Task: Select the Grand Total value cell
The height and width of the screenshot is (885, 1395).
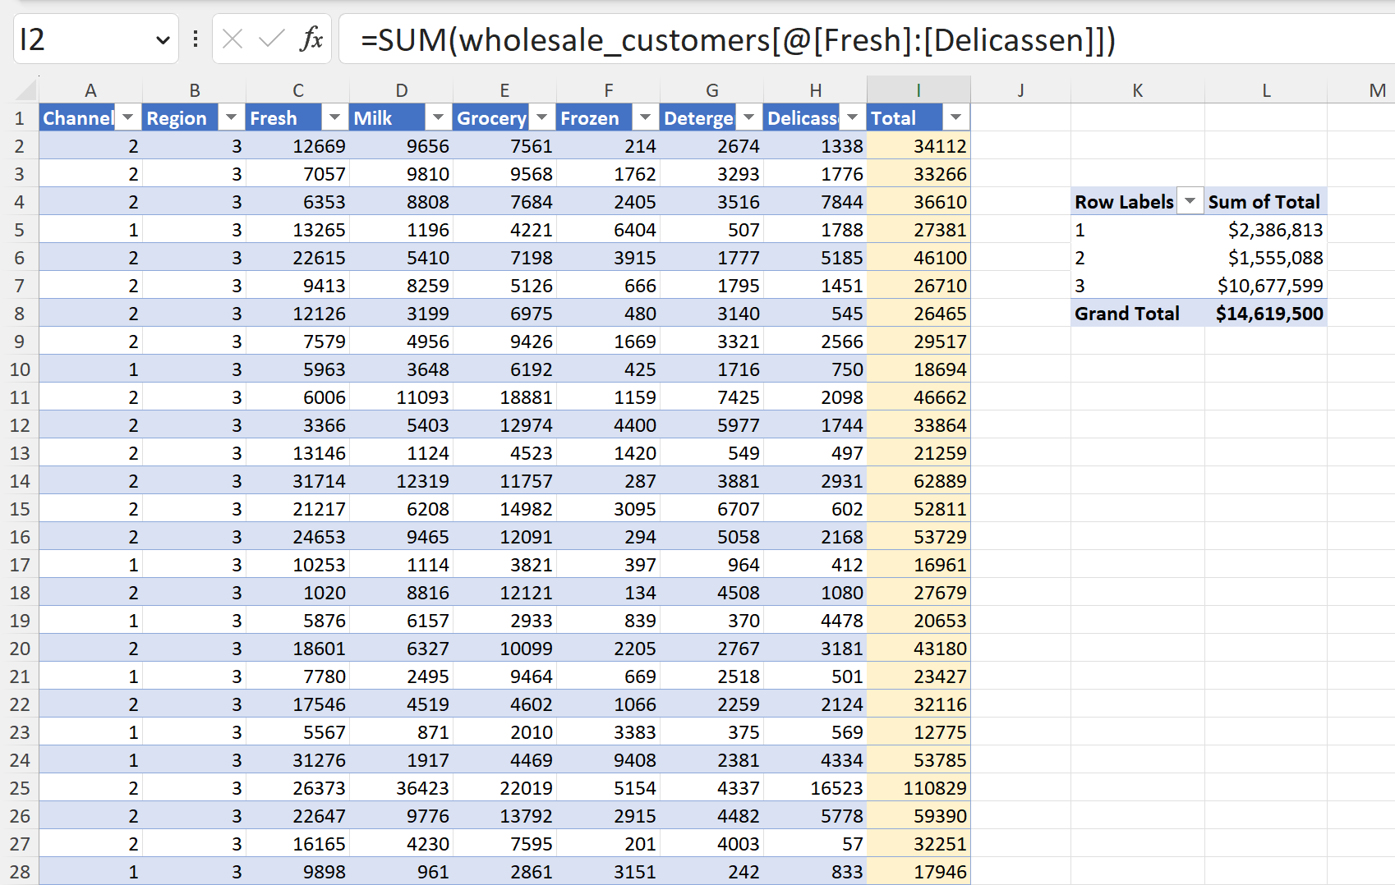Action: point(1265,314)
